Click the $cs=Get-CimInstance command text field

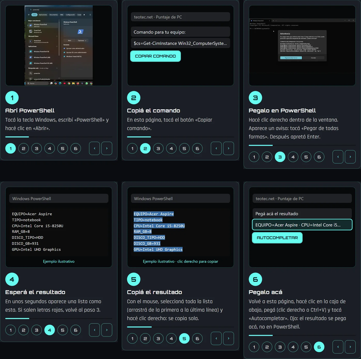(180, 43)
